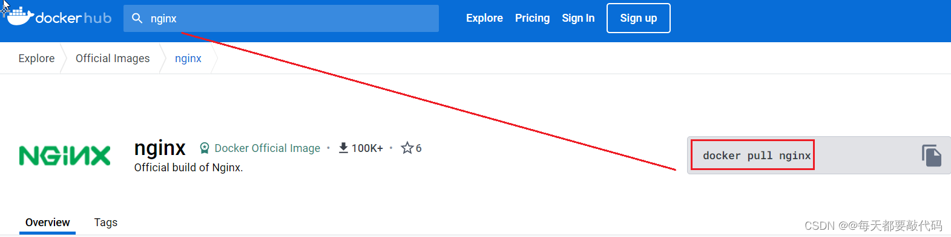This screenshot has height=237, width=951.
Task: Open Explore in the top navigation
Action: [484, 18]
